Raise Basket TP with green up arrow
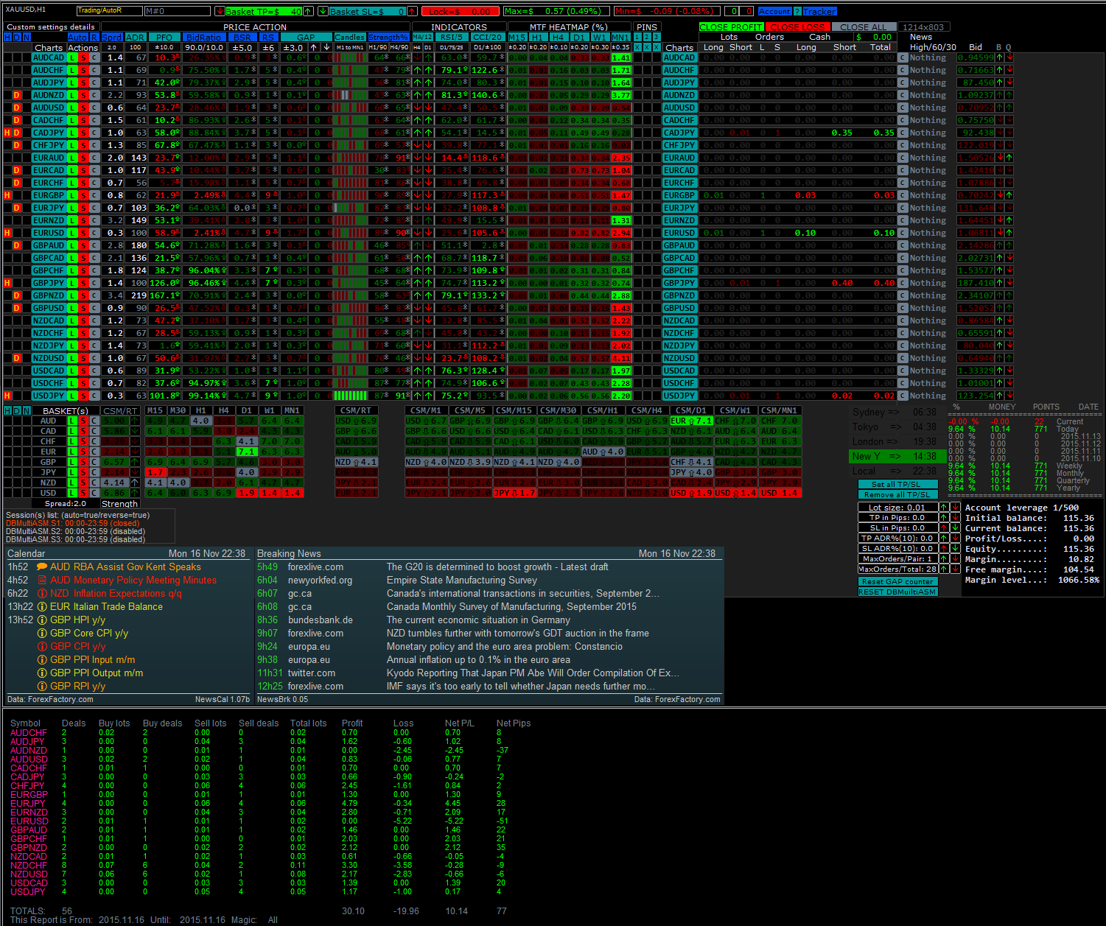This screenshot has width=1106, height=926. click(x=308, y=11)
